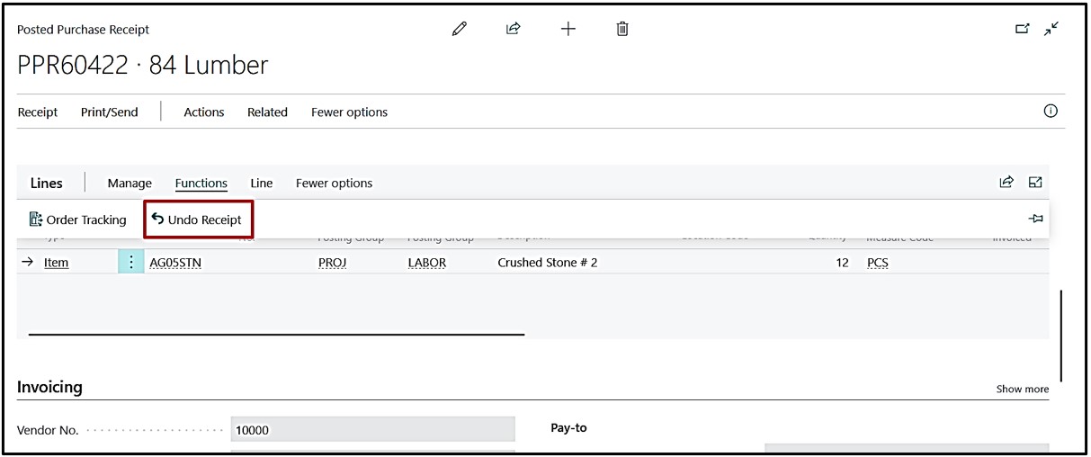Select the Manage tab in Lines
Image resolution: width=1091 pixels, height=457 pixels.
point(130,184)
